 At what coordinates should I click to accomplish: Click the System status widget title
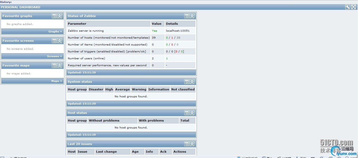pos(80,82)
